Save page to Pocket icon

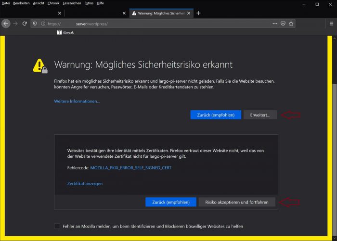283,24
